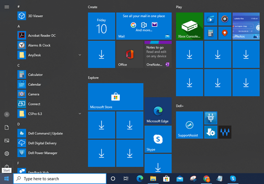Click the 'Dell+' group heading
The height and width of the screenshot is (184, 264).
(x=180, y=106)
